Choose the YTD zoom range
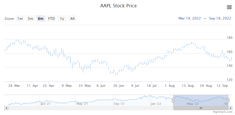This screenshot has width=235, height=115. point(51,19)
